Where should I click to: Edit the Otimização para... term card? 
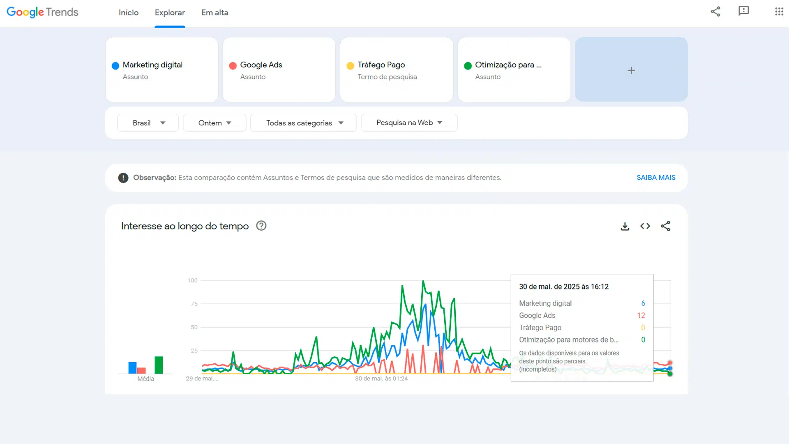[x=514, y=69]
